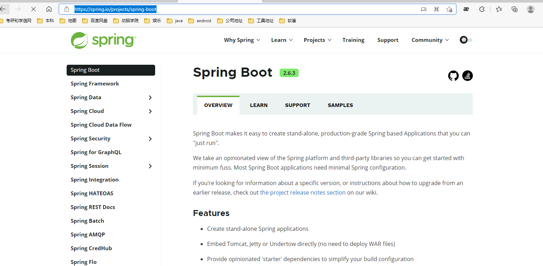Expand Spring Session sidebar chevron

150,166
